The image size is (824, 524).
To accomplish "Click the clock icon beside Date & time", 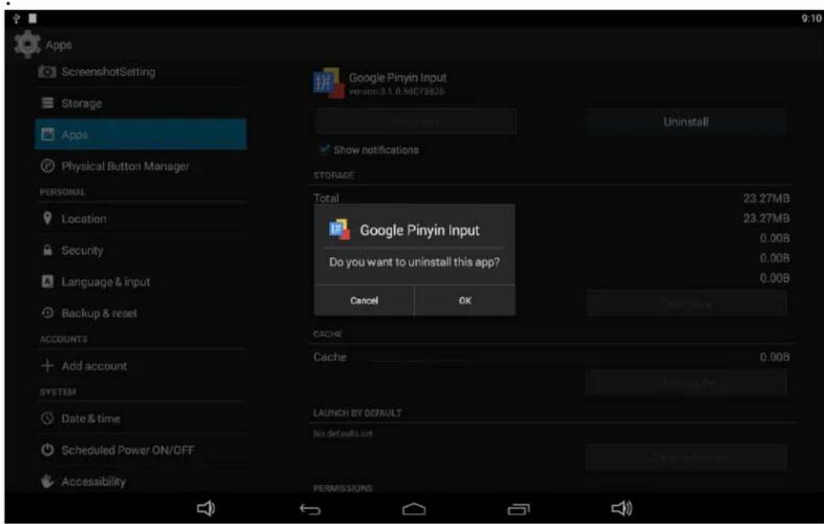I will pyautogui.click(x=47, y=418).
